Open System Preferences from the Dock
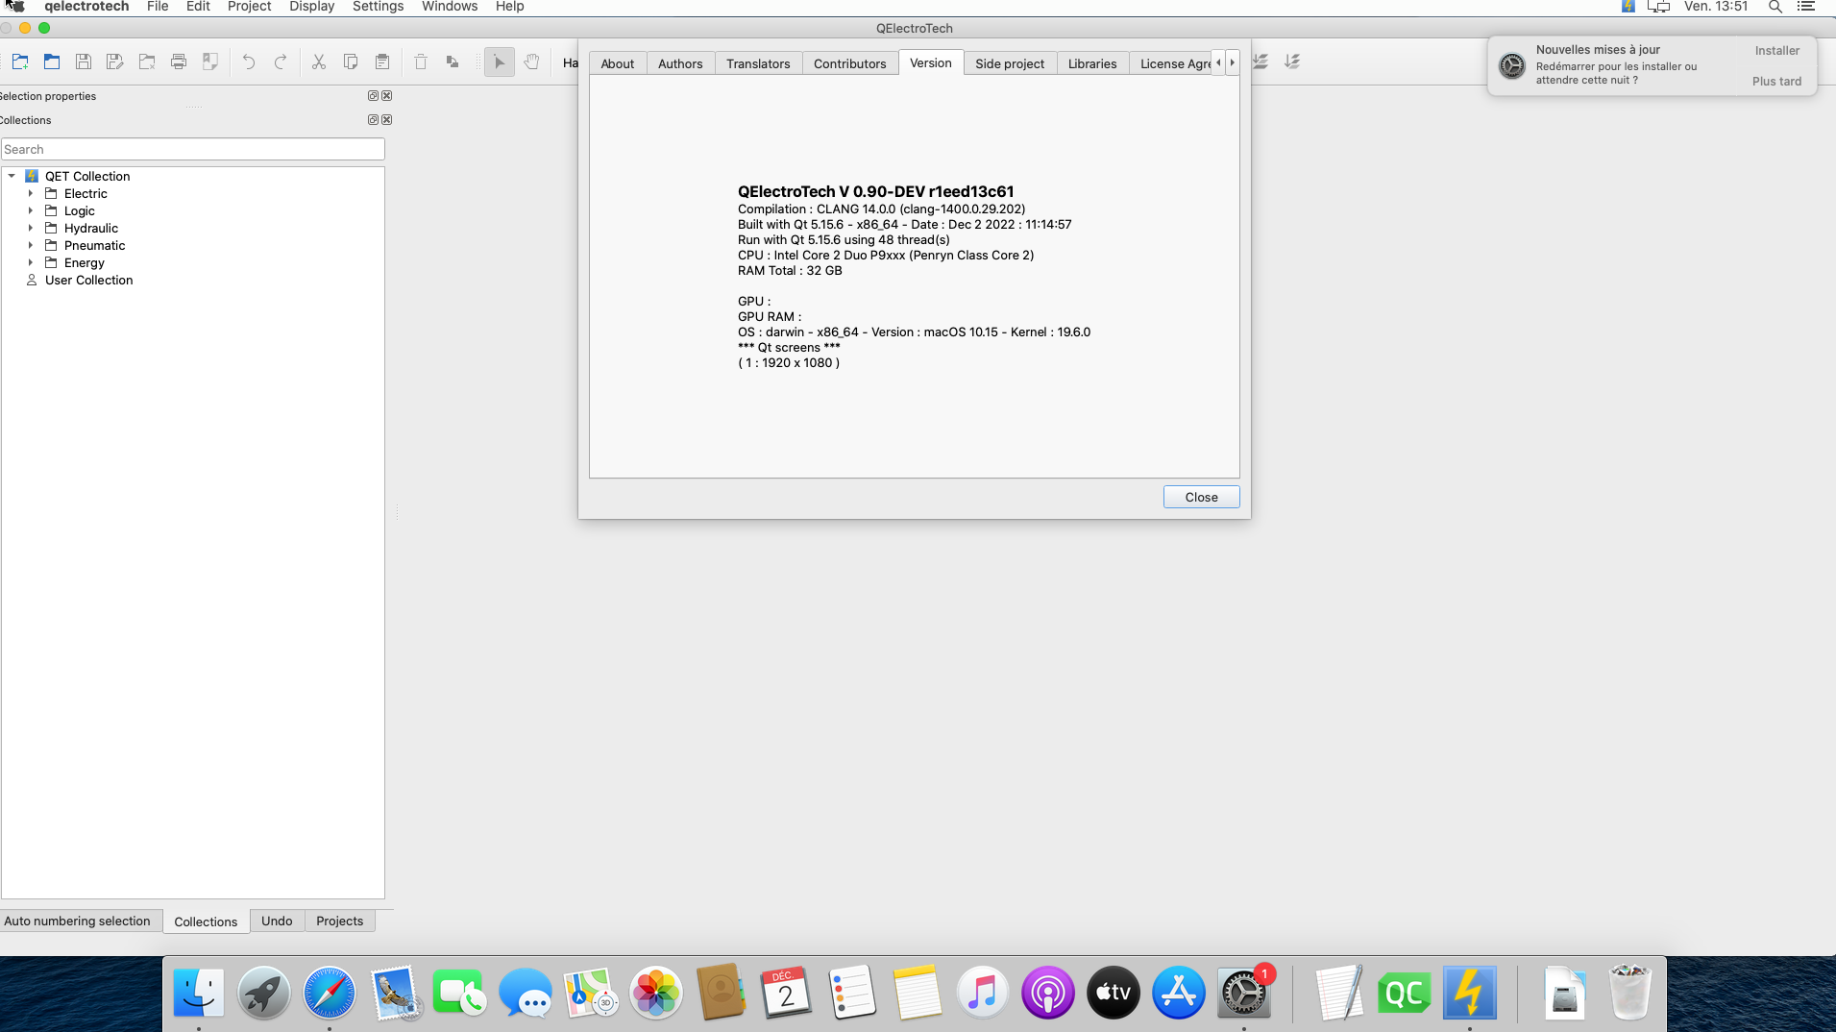Viewport: 1836px width, 1032px height. [x=1243, y=993]
